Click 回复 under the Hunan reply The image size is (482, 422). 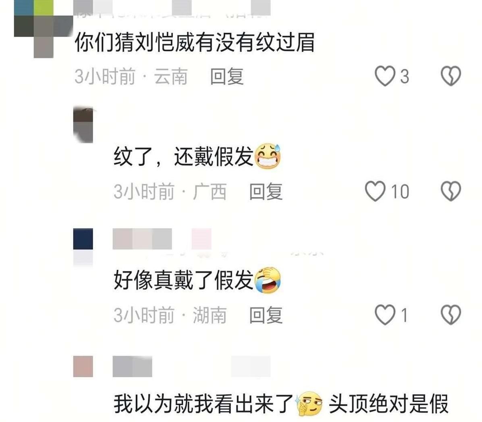coord(266,315)
